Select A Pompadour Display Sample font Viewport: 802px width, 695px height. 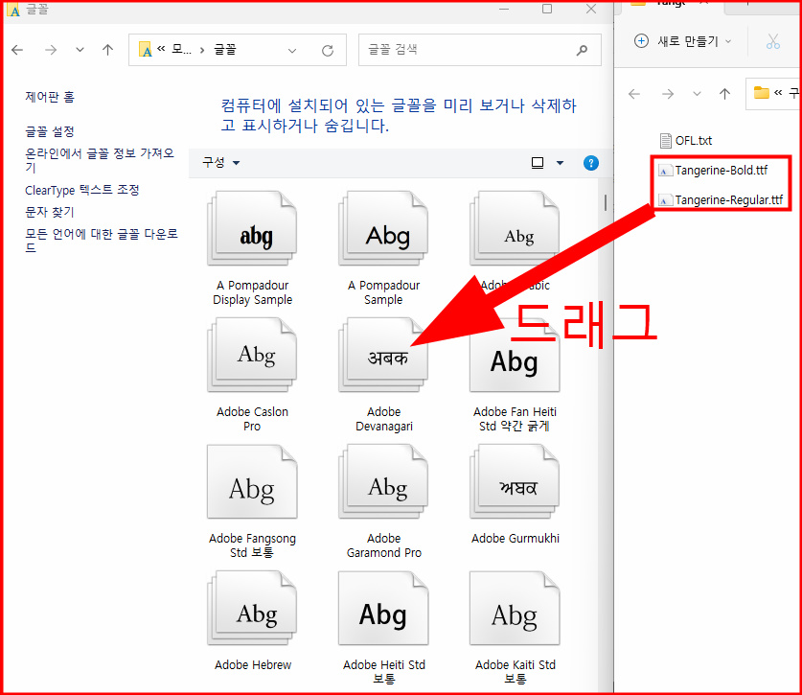[252, 248]
